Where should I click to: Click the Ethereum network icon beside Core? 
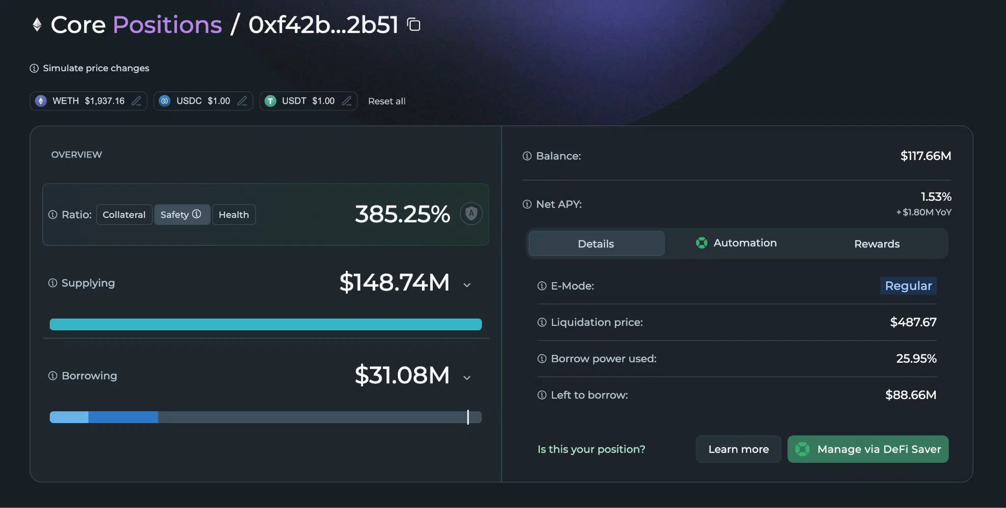click(37, 25)
